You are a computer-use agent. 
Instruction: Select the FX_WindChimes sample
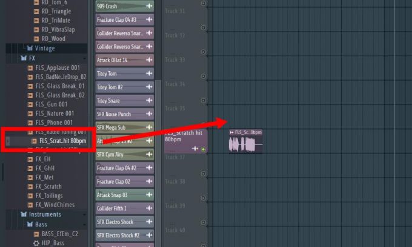(55, 205)
